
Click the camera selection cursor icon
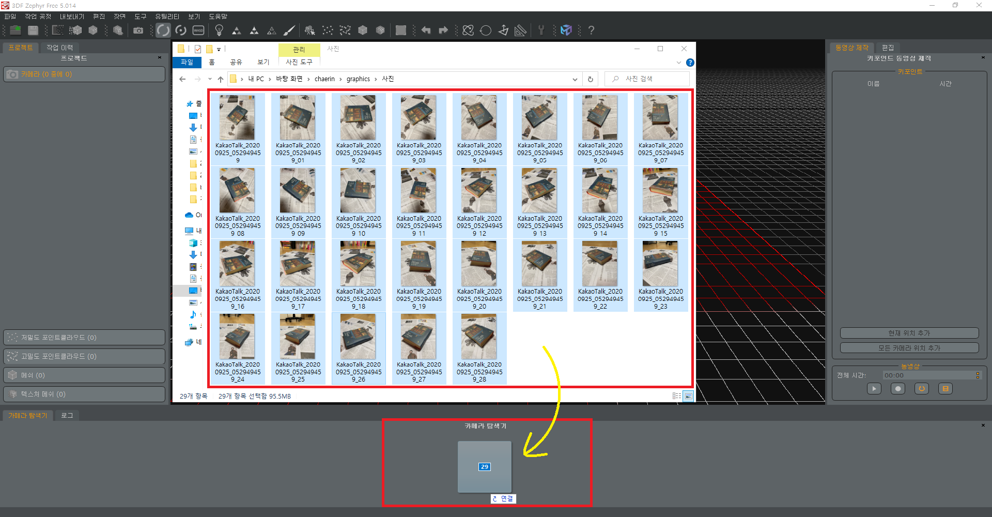click(x=310, y=31)
